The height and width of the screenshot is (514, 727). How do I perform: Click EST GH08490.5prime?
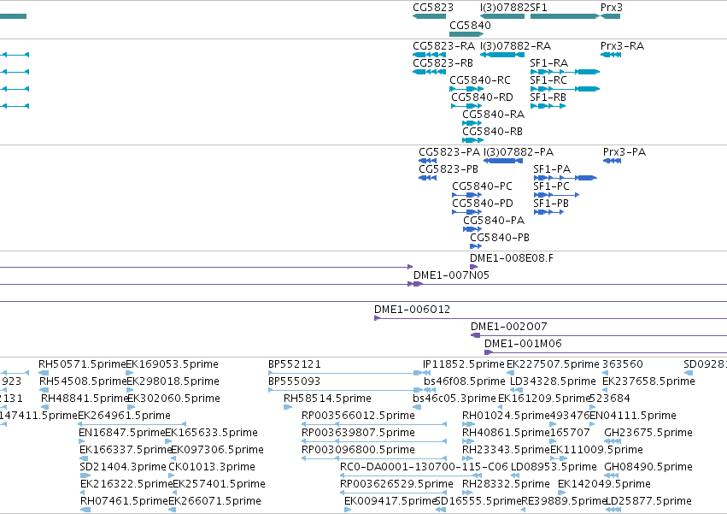tap(648, 467)
